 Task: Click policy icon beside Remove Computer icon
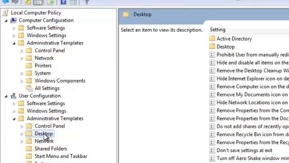point(212,86)
